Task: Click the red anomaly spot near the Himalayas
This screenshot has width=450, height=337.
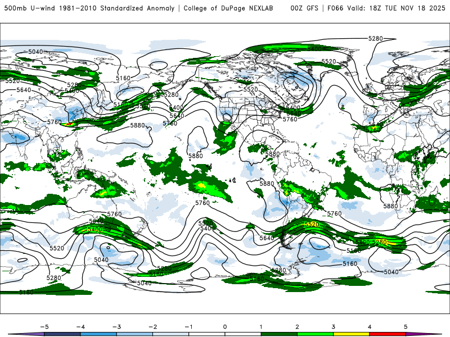Action: pos(69,124)
